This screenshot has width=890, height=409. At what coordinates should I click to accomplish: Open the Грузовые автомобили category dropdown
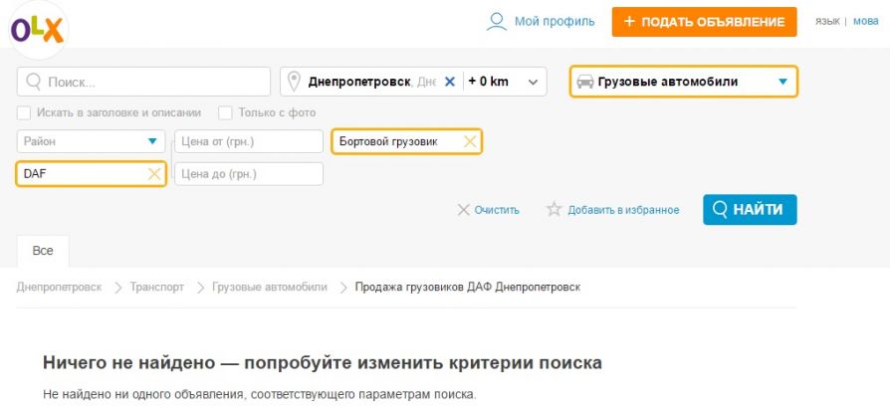(x=683, y=82)
